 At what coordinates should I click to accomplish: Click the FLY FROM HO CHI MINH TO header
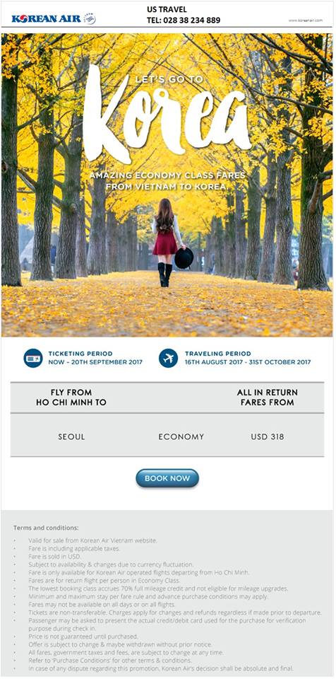[71, 397]
